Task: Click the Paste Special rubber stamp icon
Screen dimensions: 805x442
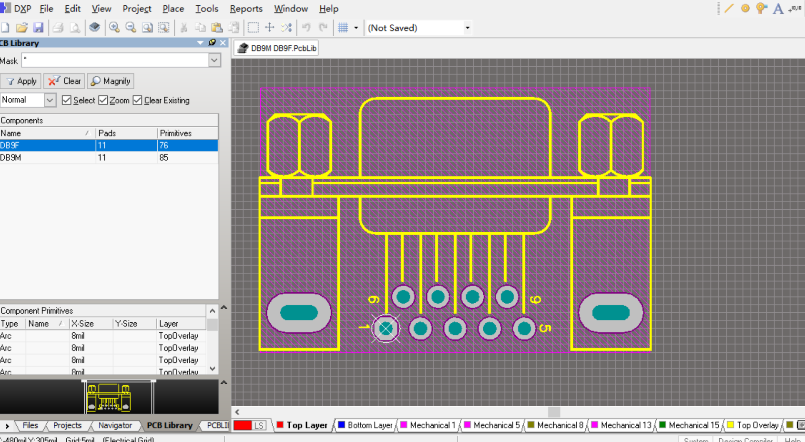Action: pos(234,28)
